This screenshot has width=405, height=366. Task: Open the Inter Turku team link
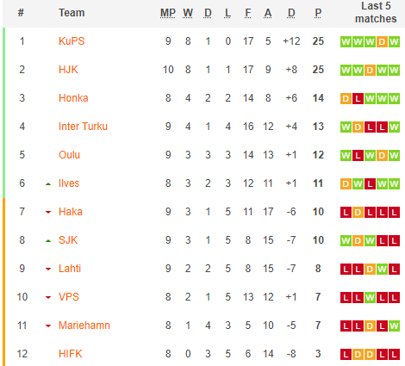coord(83,127)
